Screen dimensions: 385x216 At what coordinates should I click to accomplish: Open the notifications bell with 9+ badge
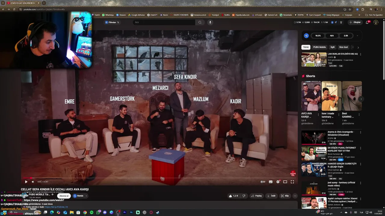pos(368,22)
